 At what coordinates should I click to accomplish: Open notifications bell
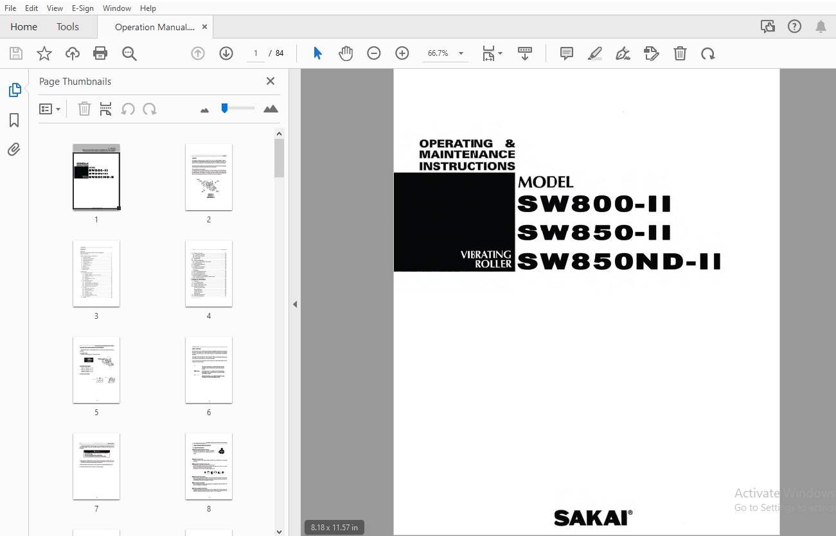(821, 26)
